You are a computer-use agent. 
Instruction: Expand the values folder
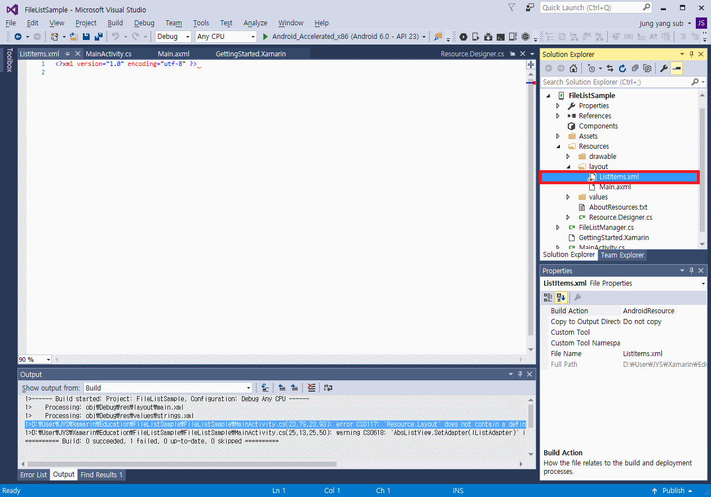point(568,197)
